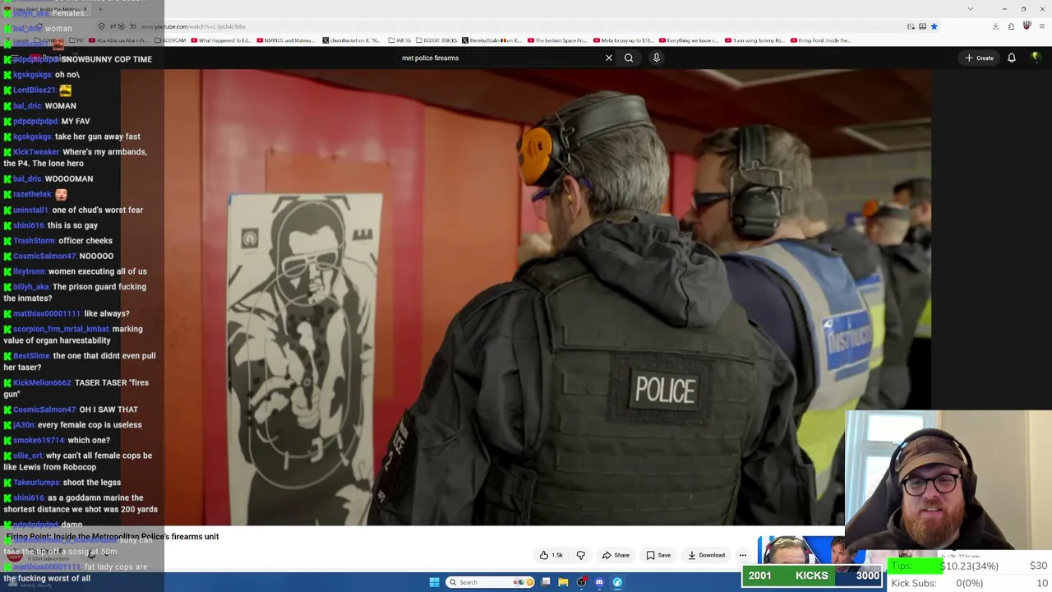Bookmark this page with the star icon

[934, 26]
